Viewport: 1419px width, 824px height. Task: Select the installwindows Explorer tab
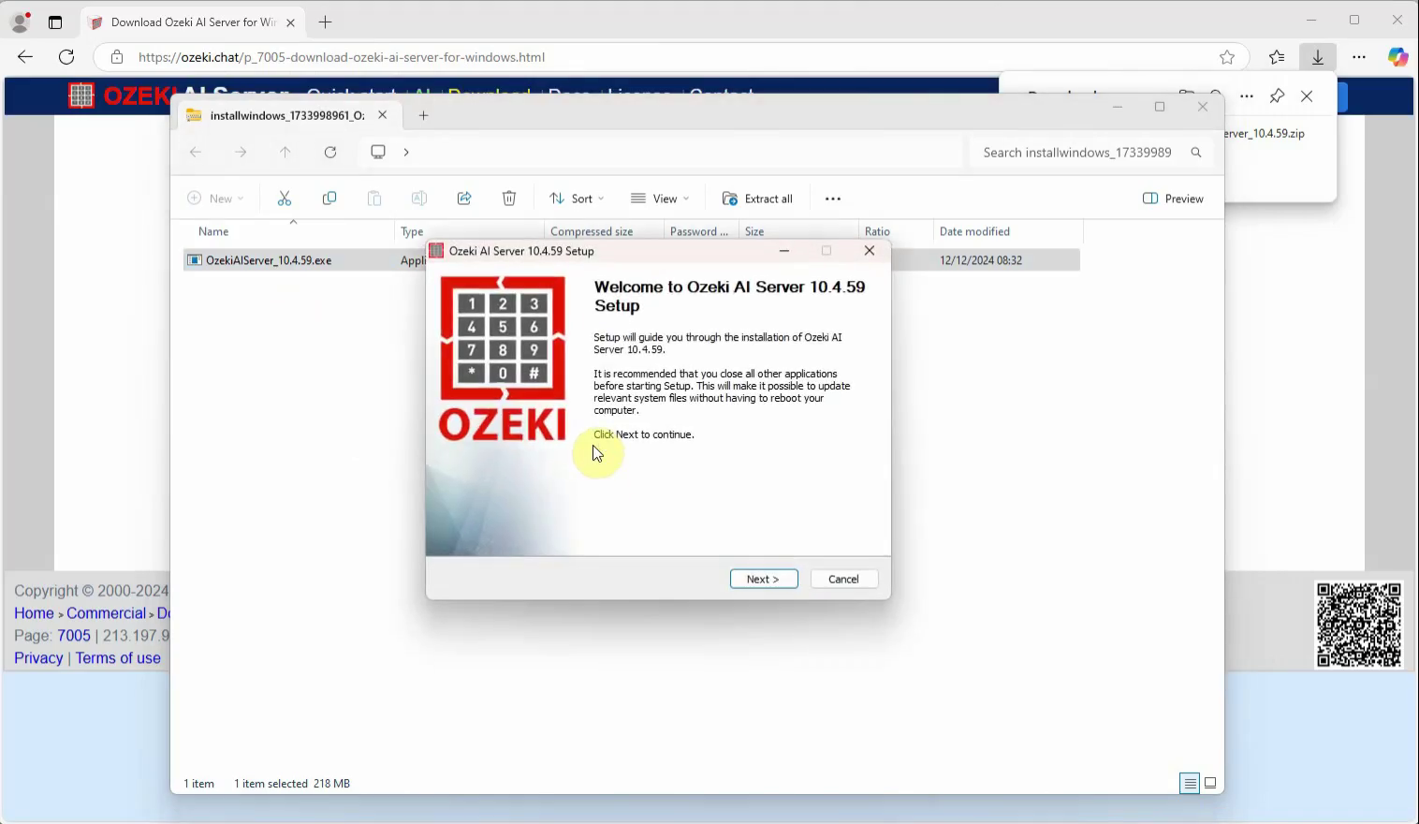pyautogui.click(x=287, y=115)
